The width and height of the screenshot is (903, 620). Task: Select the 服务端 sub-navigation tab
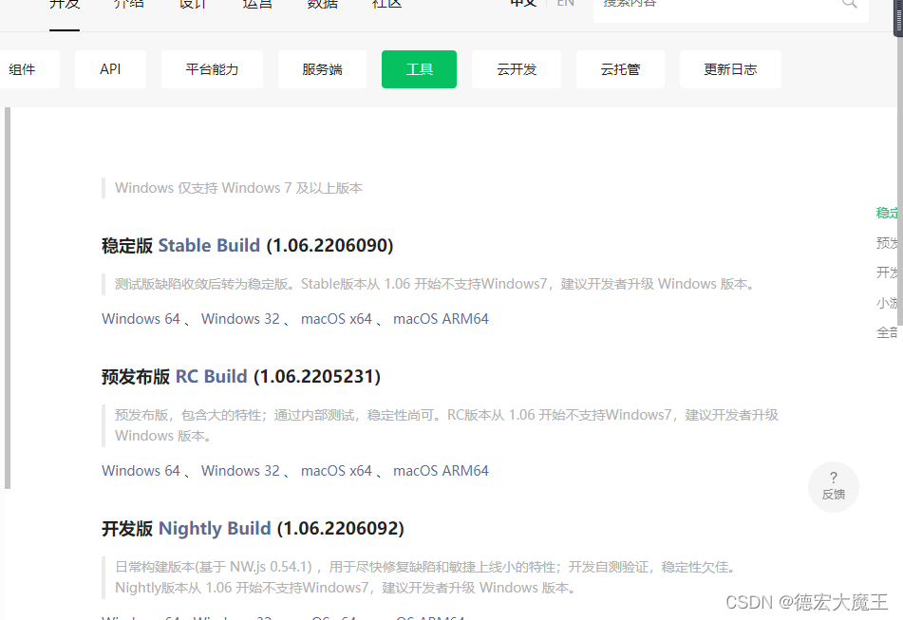click(x=322, y=69)
